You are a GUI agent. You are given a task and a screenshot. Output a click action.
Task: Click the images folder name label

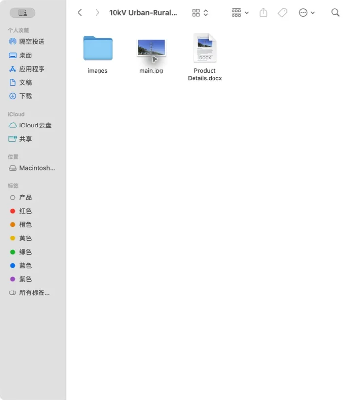tap(97, 71)
